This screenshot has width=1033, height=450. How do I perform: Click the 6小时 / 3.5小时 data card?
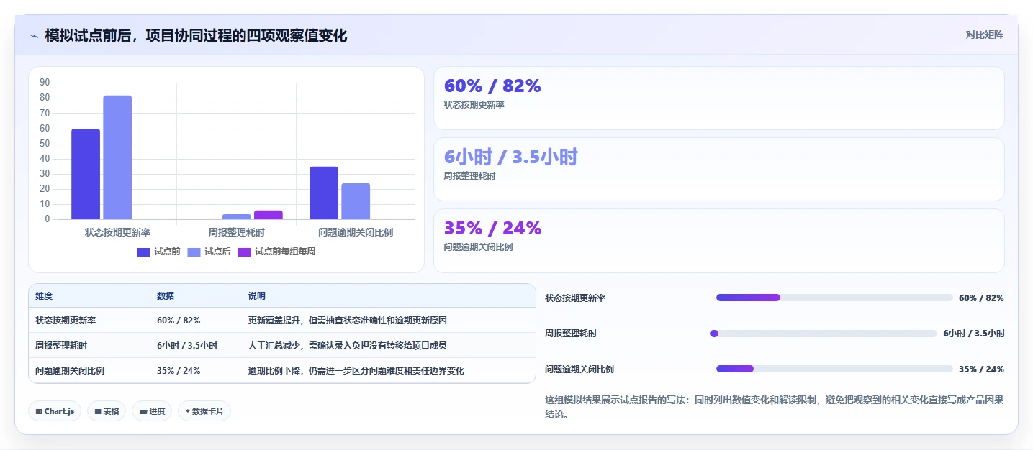(x=718, y=170)
